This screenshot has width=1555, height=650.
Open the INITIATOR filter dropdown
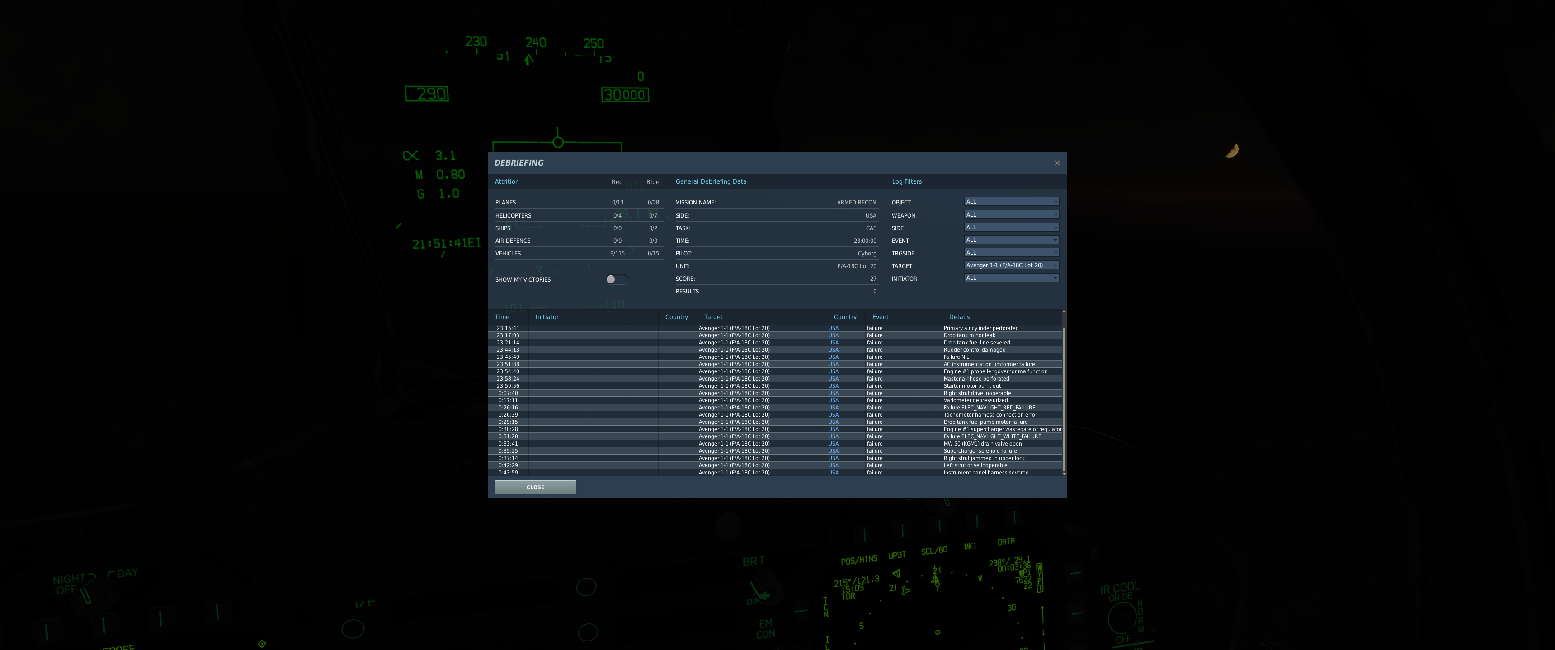coord(1011,278)
